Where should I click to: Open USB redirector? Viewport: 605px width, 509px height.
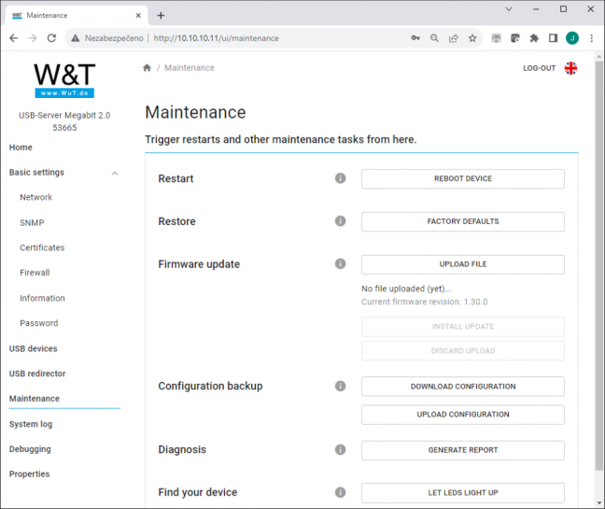point(37,374)
